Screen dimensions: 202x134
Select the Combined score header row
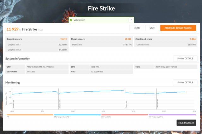point(165,39)
